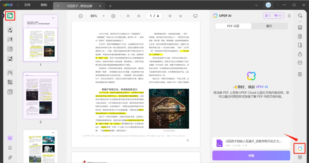This screenshot has width=309, height=163.
Task: Jump to the first page
Action: coord(128,16)
